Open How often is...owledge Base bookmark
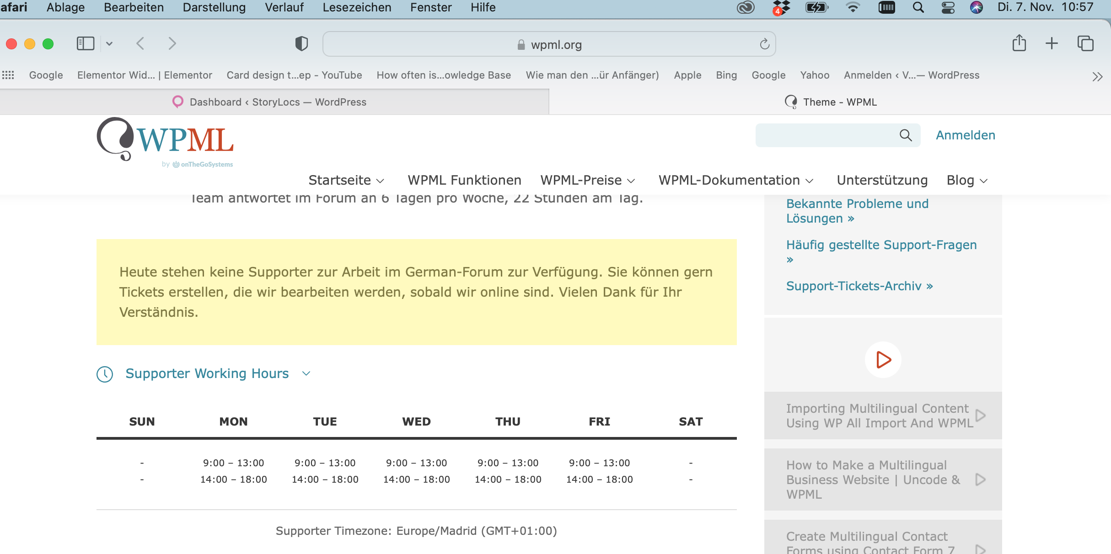The image size is (1111, 554). (x=444, y=75)
